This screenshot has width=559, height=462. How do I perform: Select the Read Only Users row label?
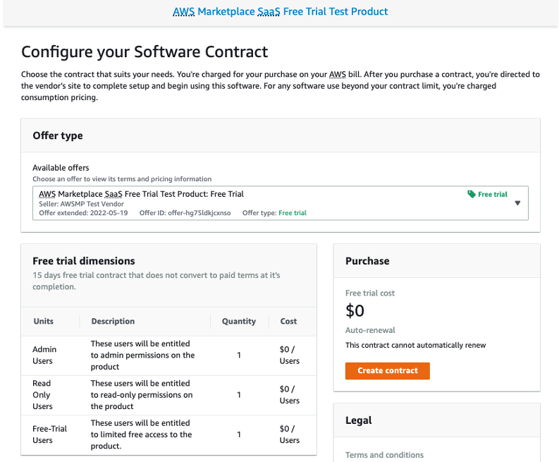point(42,394)
